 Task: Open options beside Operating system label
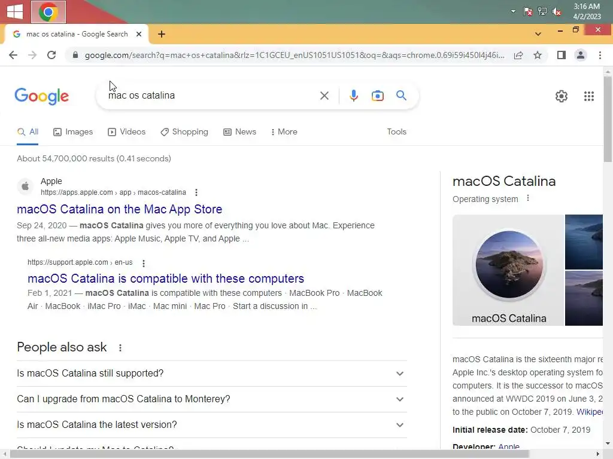coord(528,198)
